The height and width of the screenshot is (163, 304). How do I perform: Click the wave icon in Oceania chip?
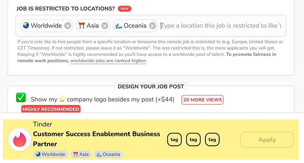[119, 26]
